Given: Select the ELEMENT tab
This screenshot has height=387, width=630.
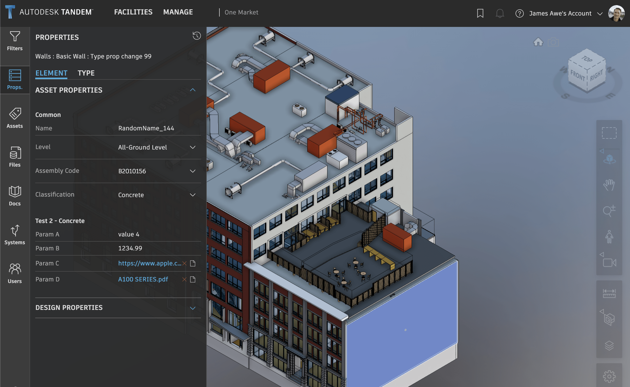Looking at the screenshot, I should (x=51, y=72).
